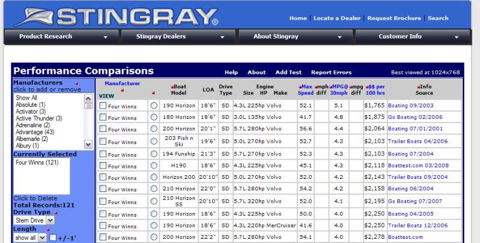Click the Stingray logo

pos(117,16)
